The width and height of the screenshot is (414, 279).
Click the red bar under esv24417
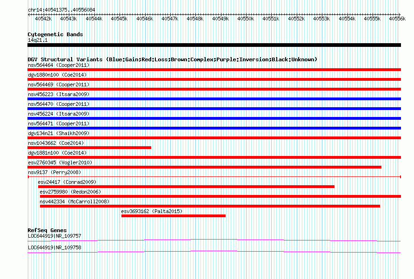[186, 187]
